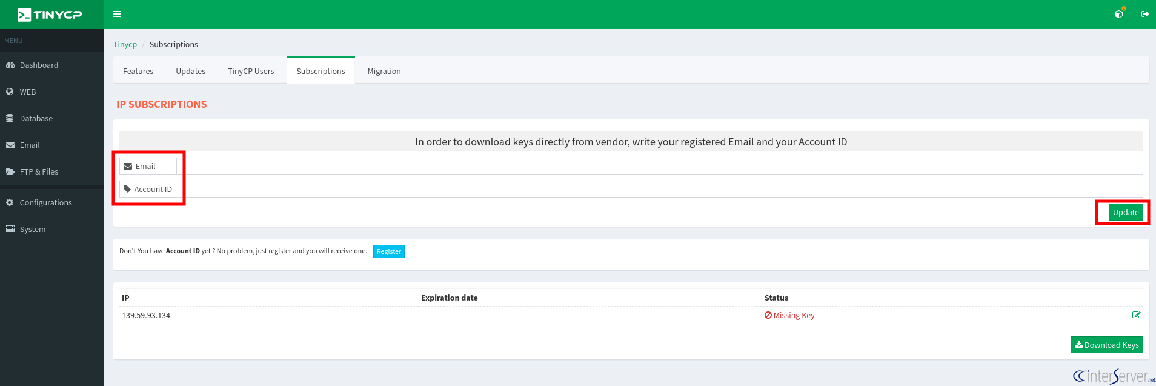Click the green Update button

click(x=1126, y=212)
